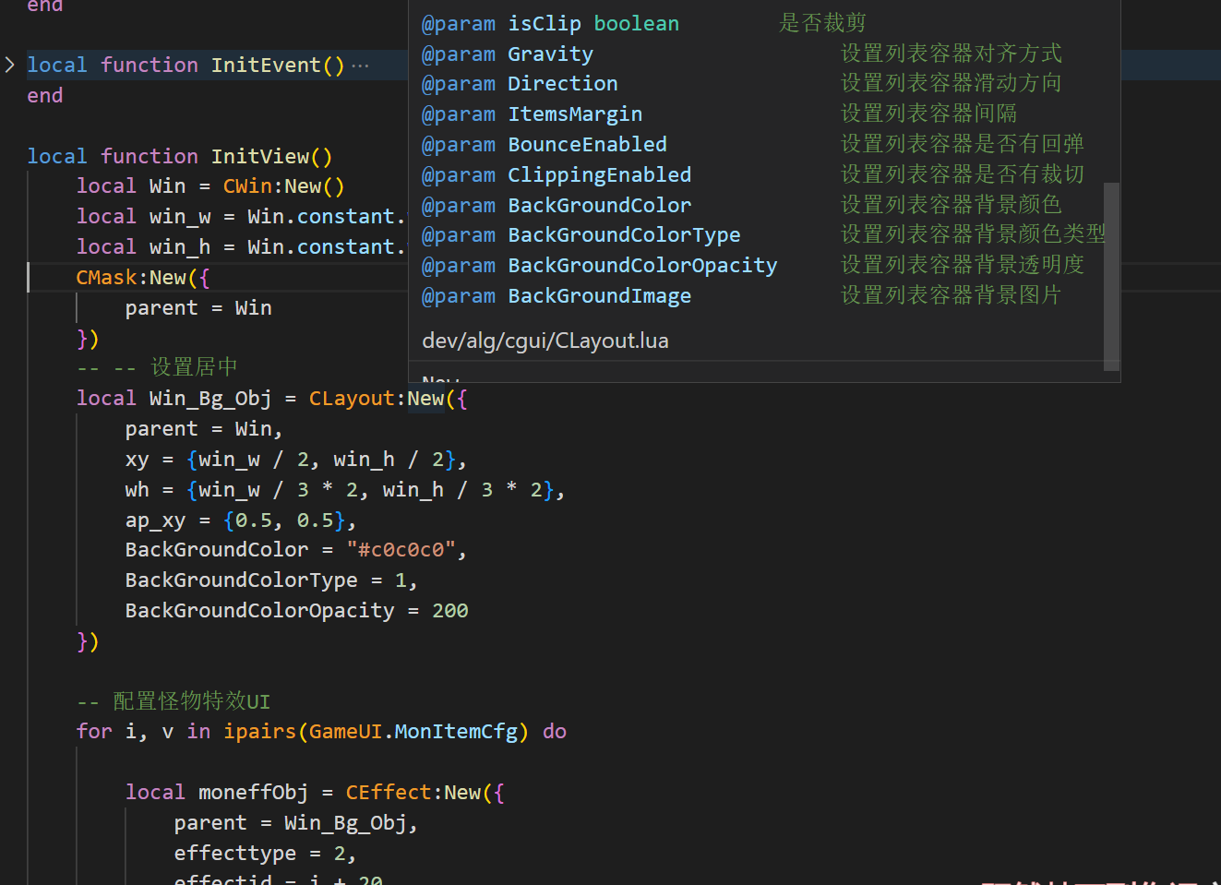Click the comment 配置怪物特效UI
The height and width of the screenshot is (885, 1221).
[x=192, y=701]
